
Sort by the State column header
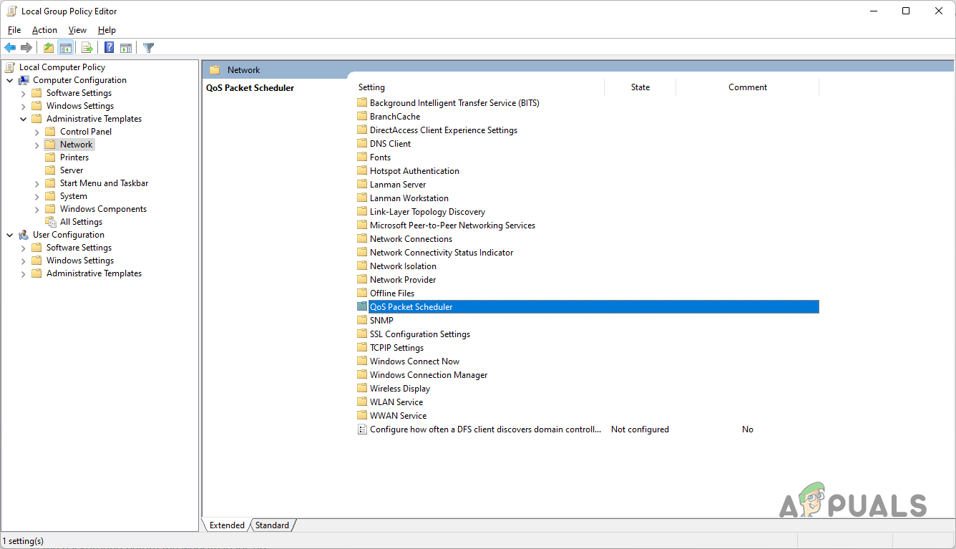click(x=640, y=87)
